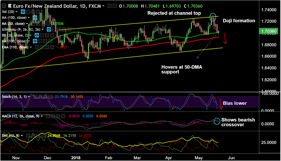281x161 pixels.
Task: Expand the Ichimoku (9, 26, 52, 26) dropdown
Action: coord(43,29)
